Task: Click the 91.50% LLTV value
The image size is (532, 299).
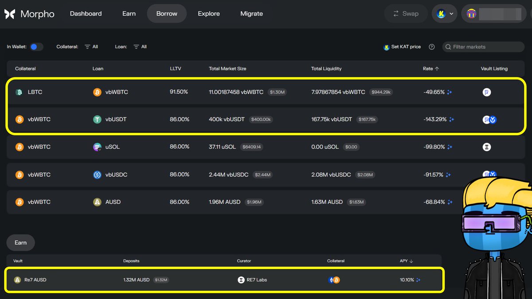Action: (x=179, y=92)
